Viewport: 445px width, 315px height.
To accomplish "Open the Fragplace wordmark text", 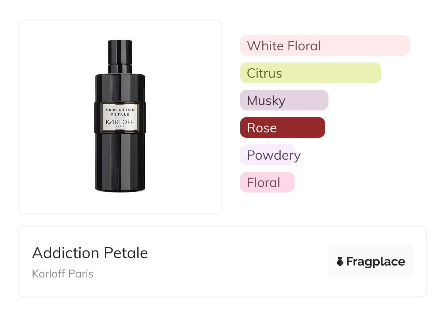I will pyautogui.click(x=376, y=261).
